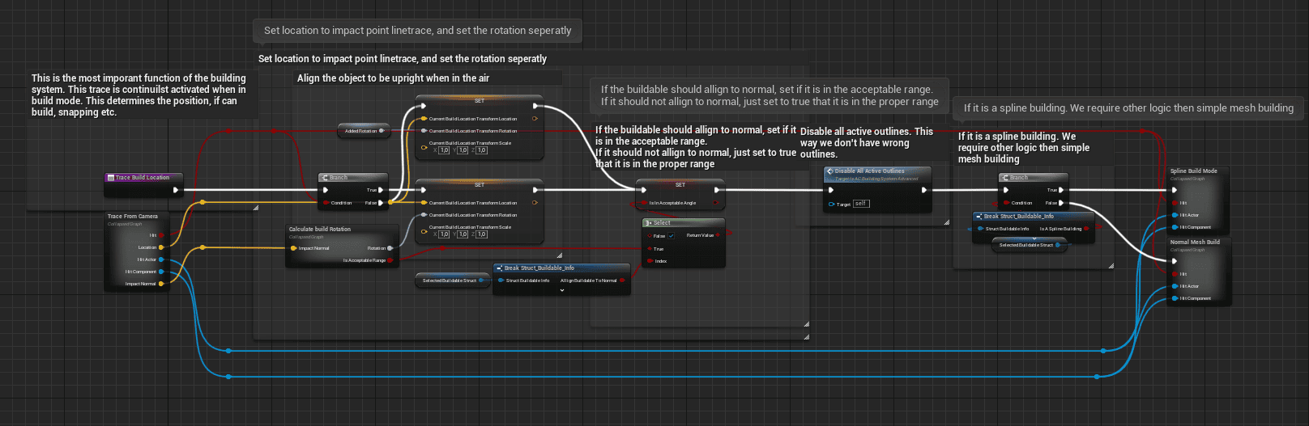Click Trace From Camera Location pin

pos(161,247)
